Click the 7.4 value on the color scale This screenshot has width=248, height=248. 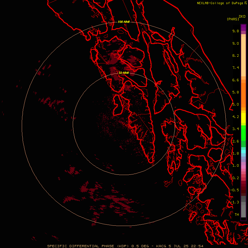pos(236,68)
